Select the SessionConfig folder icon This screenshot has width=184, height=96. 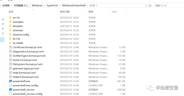10,35
